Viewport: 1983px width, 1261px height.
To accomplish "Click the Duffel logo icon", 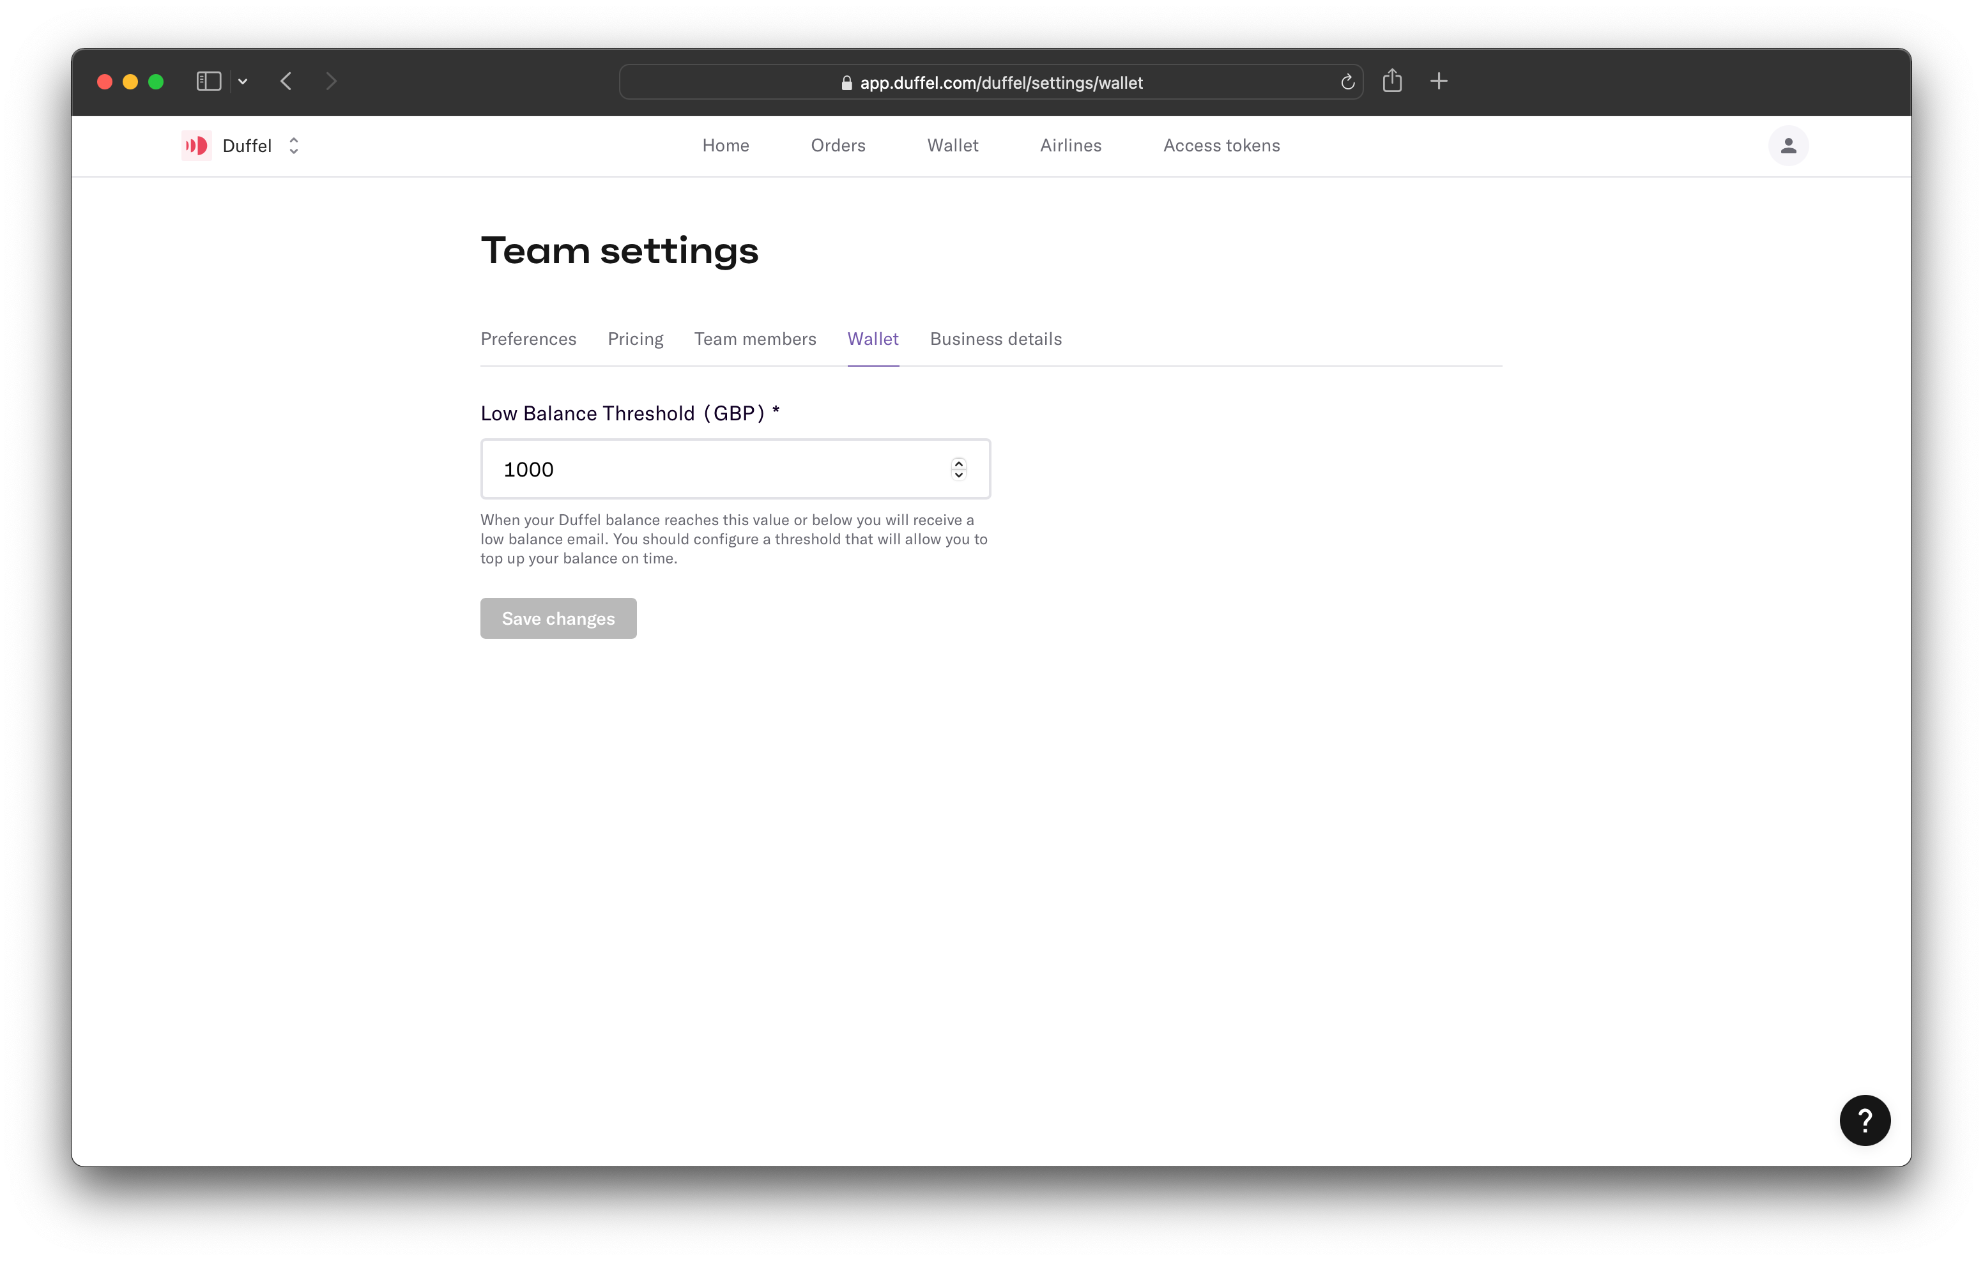I will [x=196, y=146].
